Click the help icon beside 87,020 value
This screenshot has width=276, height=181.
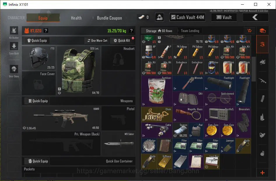(46, 31)
